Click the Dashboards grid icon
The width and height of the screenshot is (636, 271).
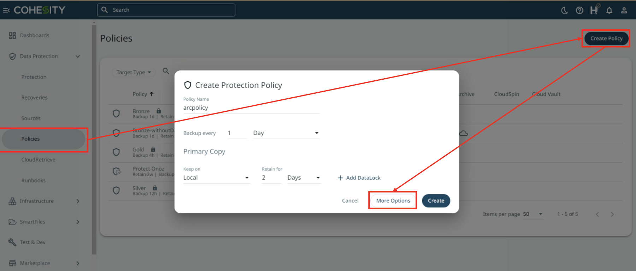(x=12, y=36)
